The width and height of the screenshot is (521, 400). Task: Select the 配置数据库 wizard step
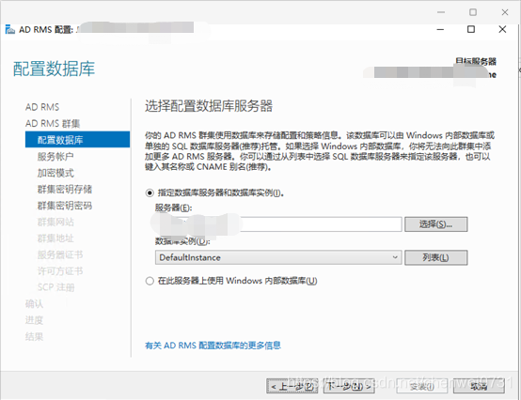pos(77,139)
